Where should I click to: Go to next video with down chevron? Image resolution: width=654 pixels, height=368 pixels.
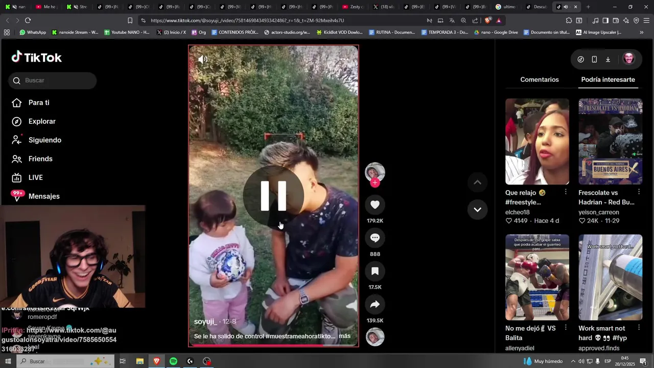point(477,210)
